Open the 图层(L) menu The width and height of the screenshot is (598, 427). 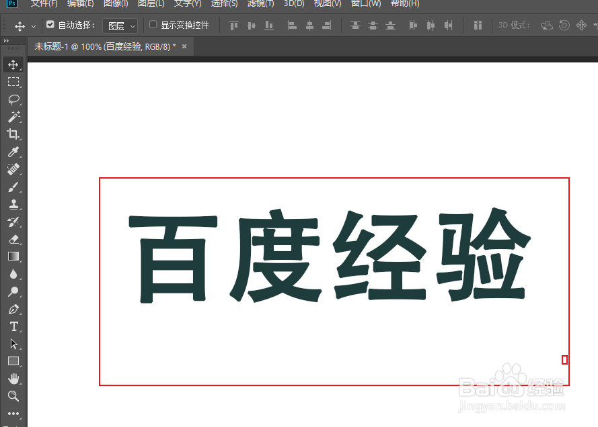(151, 3)
